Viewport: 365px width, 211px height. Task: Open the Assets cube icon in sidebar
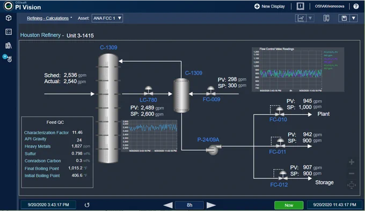[9, 18]
